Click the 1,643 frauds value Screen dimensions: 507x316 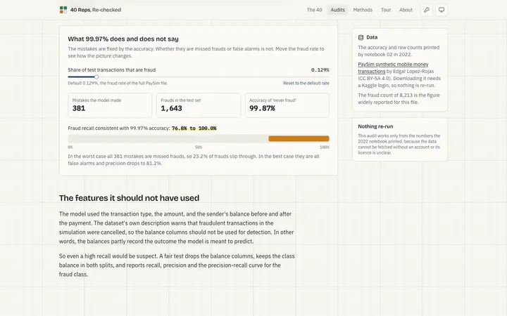(x=171, y=108)
